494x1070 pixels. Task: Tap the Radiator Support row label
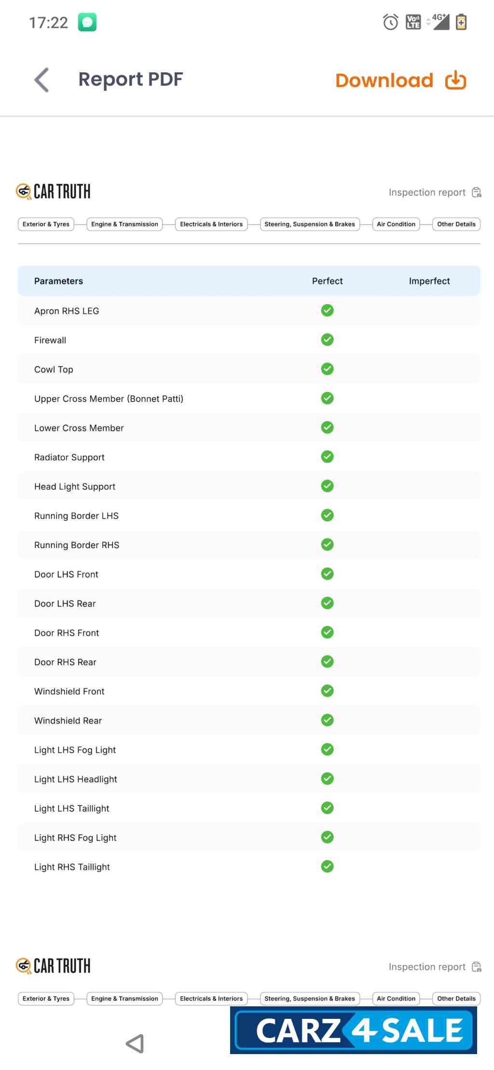tap(69, 457)
